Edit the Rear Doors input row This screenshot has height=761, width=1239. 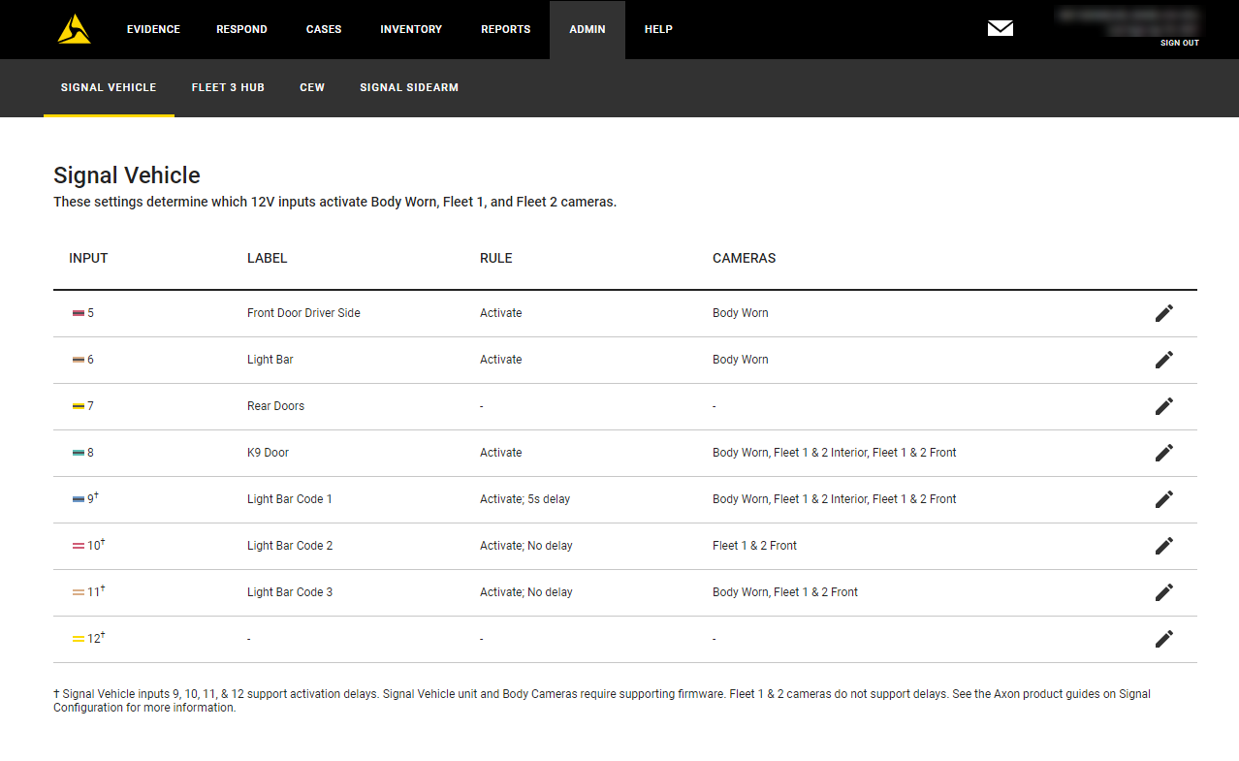pyautogui.click(x=1164, y=406)
